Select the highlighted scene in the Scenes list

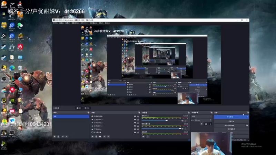click(x=71, y=116)
